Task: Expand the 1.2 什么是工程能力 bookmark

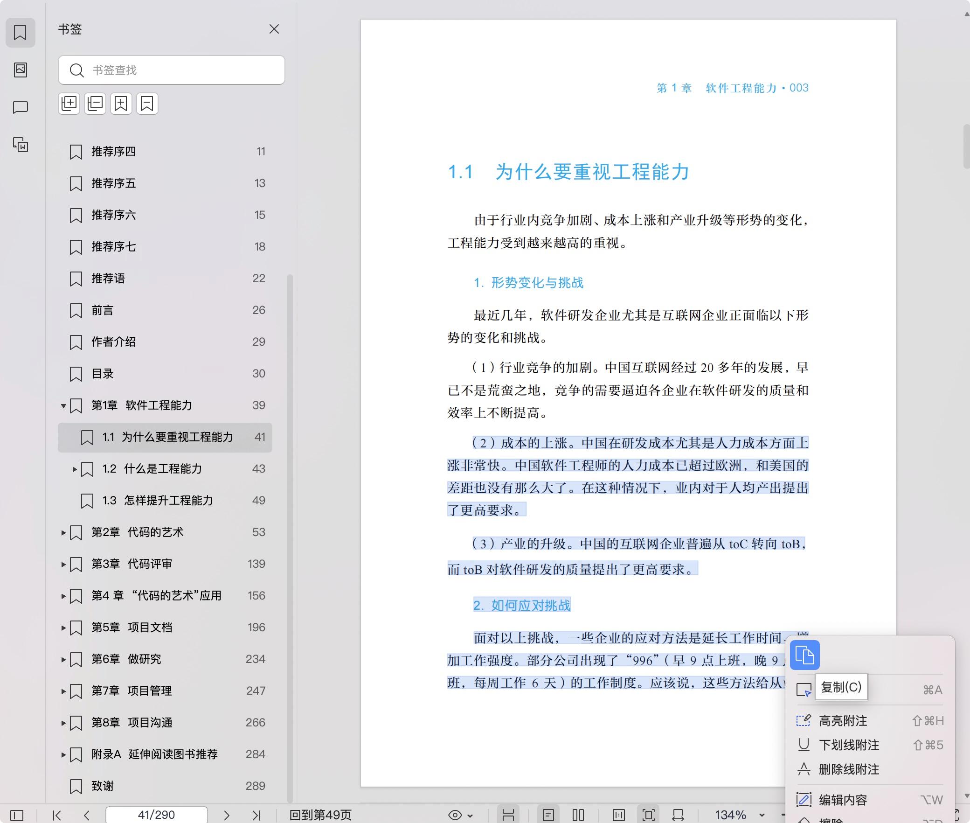Action: click(75, 469)
